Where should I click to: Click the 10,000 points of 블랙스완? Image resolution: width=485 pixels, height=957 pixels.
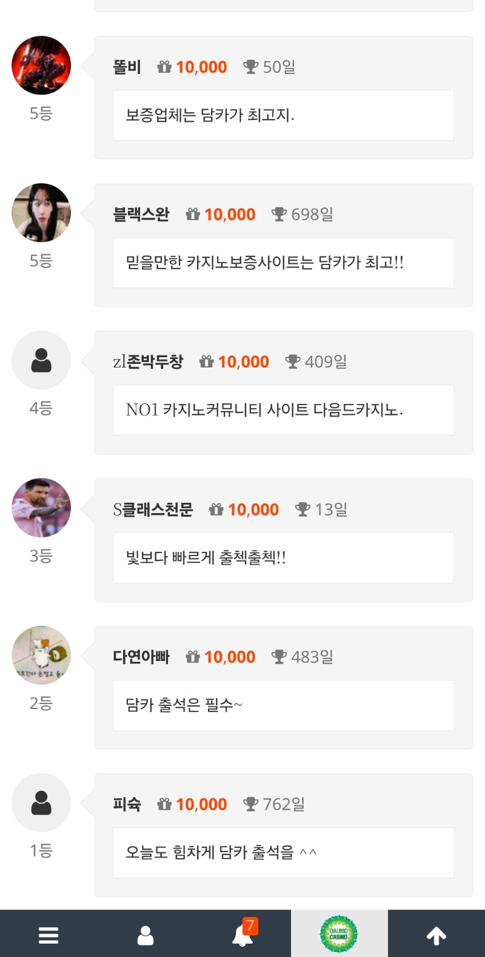[230, 214]
